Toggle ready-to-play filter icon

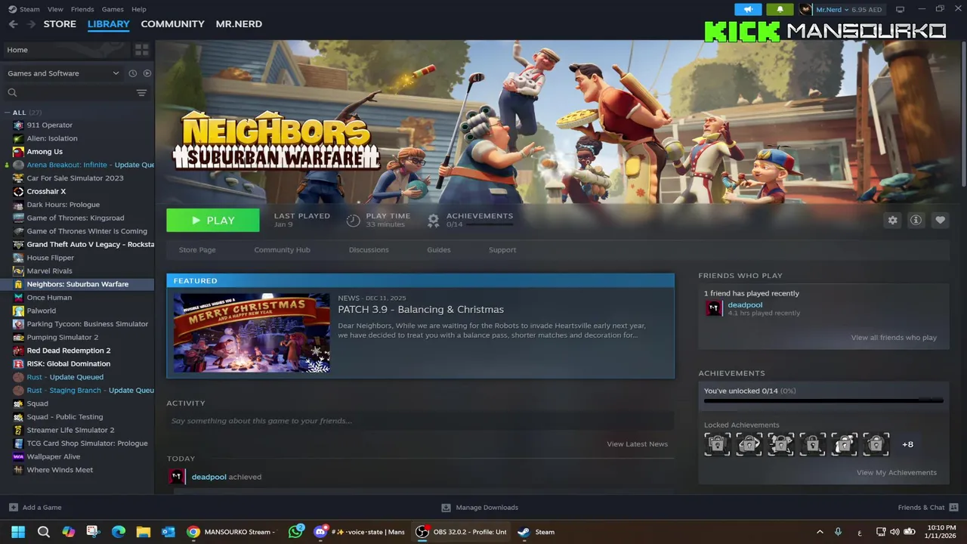click(147, 73)
